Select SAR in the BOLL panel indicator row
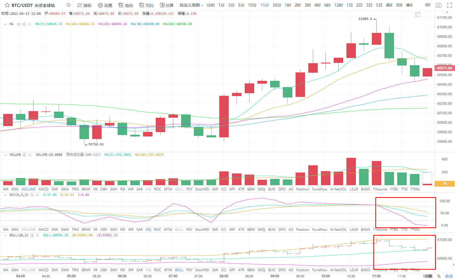Image resolution: width=455 pixels, height=279 pixels. click(140, 270)
